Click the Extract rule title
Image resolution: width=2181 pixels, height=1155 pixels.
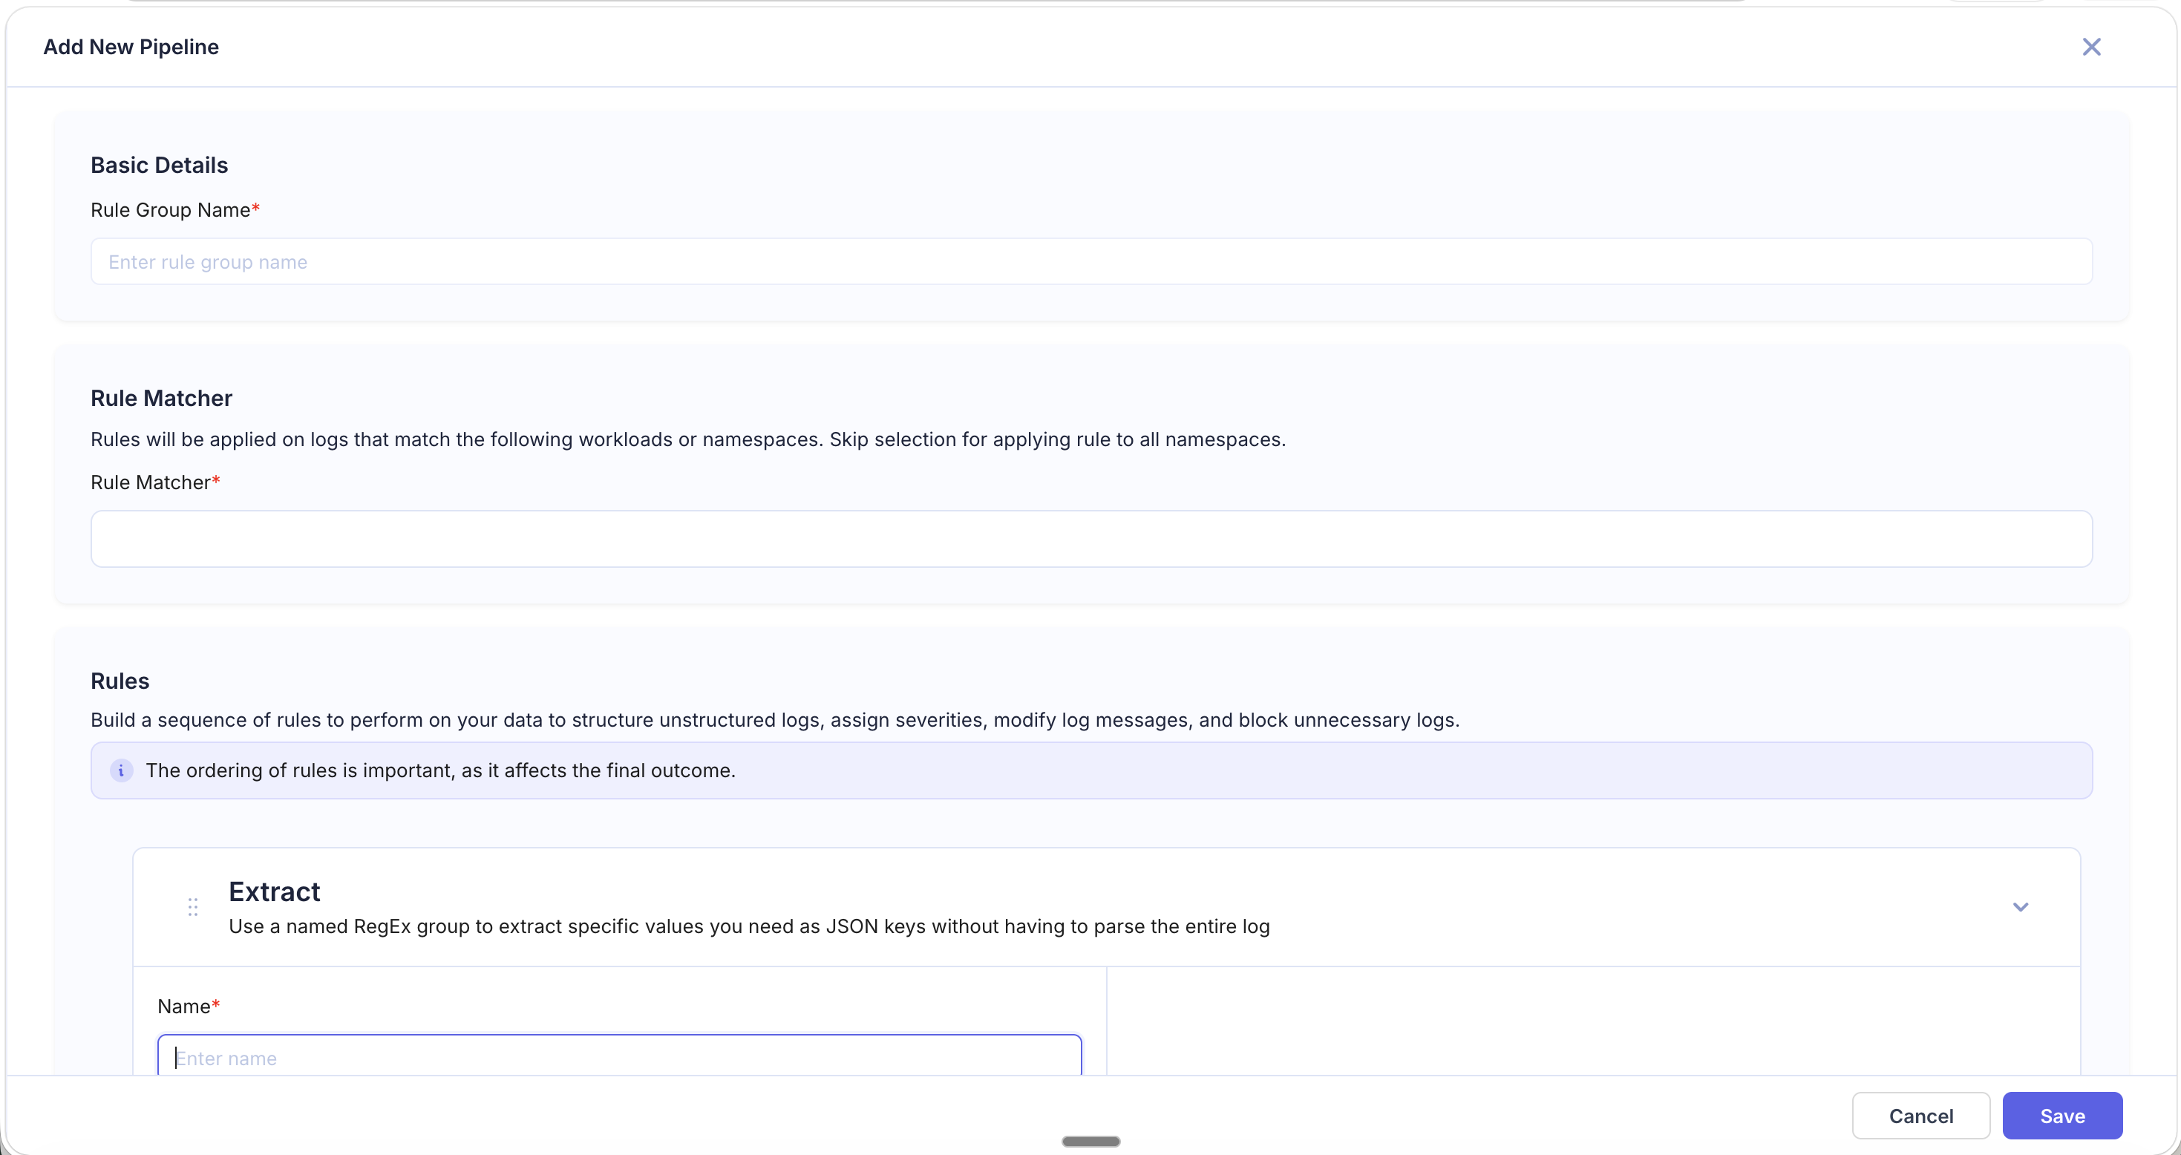click(273, 891)
